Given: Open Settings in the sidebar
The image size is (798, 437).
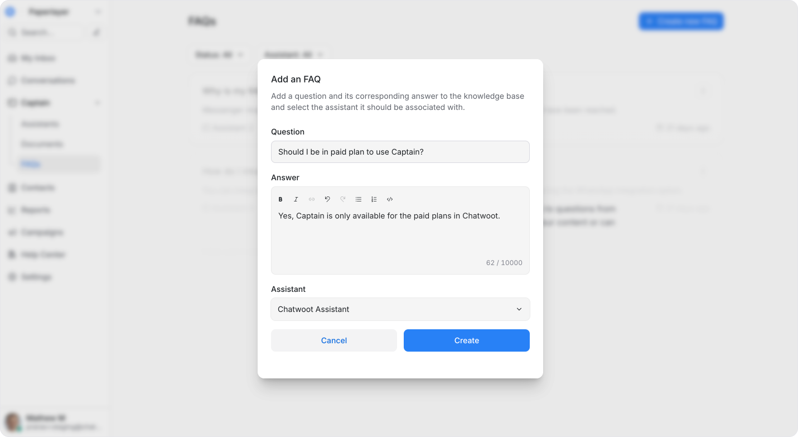Looking at the screenshot, I should tap(36, 277).
